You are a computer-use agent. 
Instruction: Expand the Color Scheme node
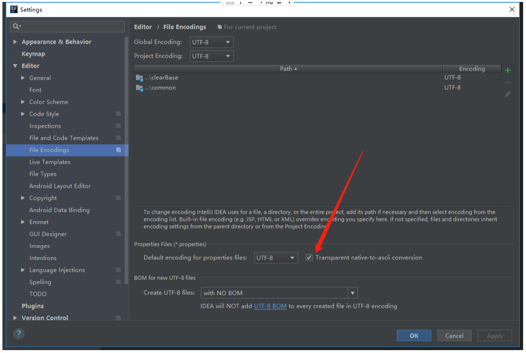tap(23, 102)
